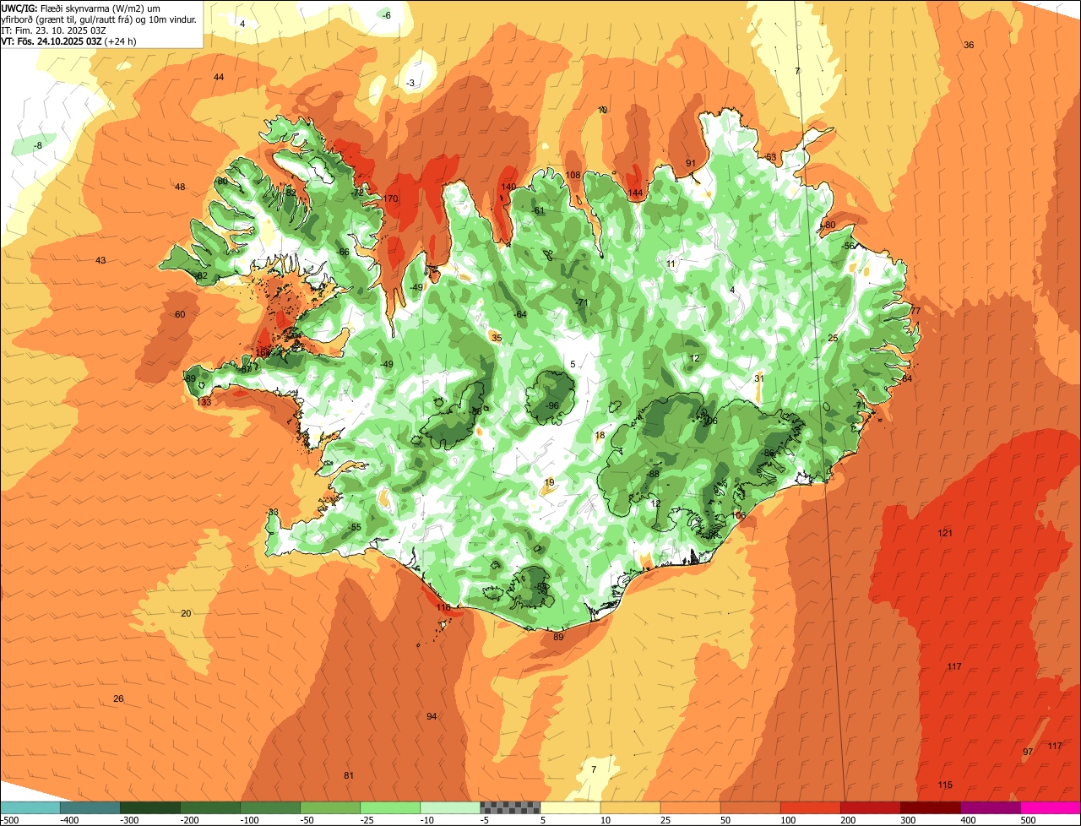Click the map value 18 in central Iceland
Viewport: 1081px width, 826px height.
(x=600, y=436)
